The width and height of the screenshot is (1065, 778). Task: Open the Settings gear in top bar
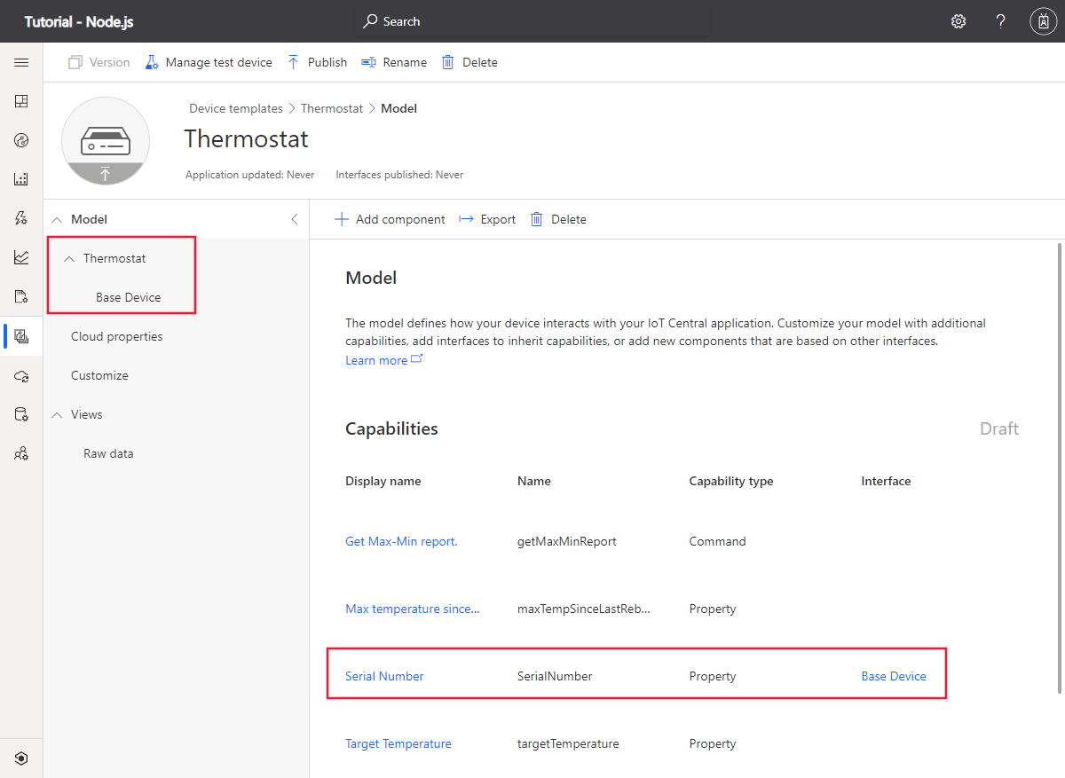[958, 20]
